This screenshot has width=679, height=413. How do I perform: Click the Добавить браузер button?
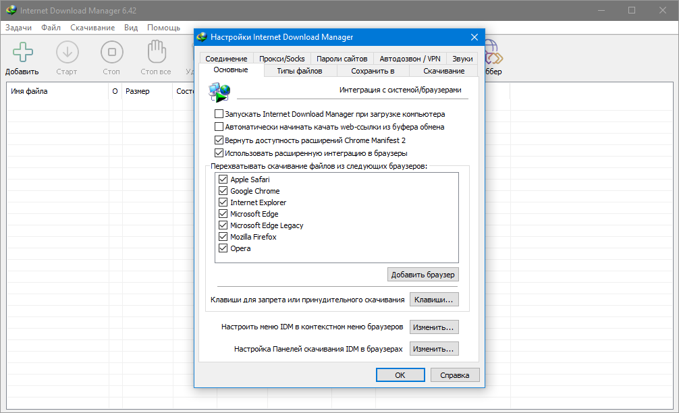(423, 275)
